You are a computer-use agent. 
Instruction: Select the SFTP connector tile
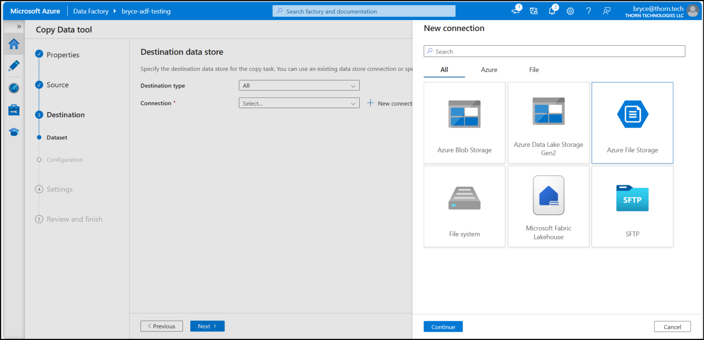pos(632,206)
